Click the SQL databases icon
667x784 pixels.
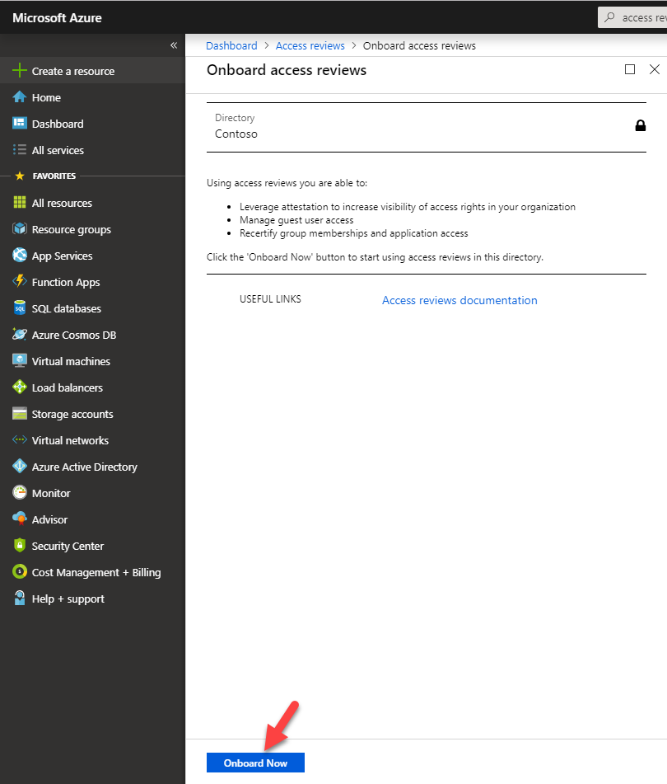(x=20, y=308)
